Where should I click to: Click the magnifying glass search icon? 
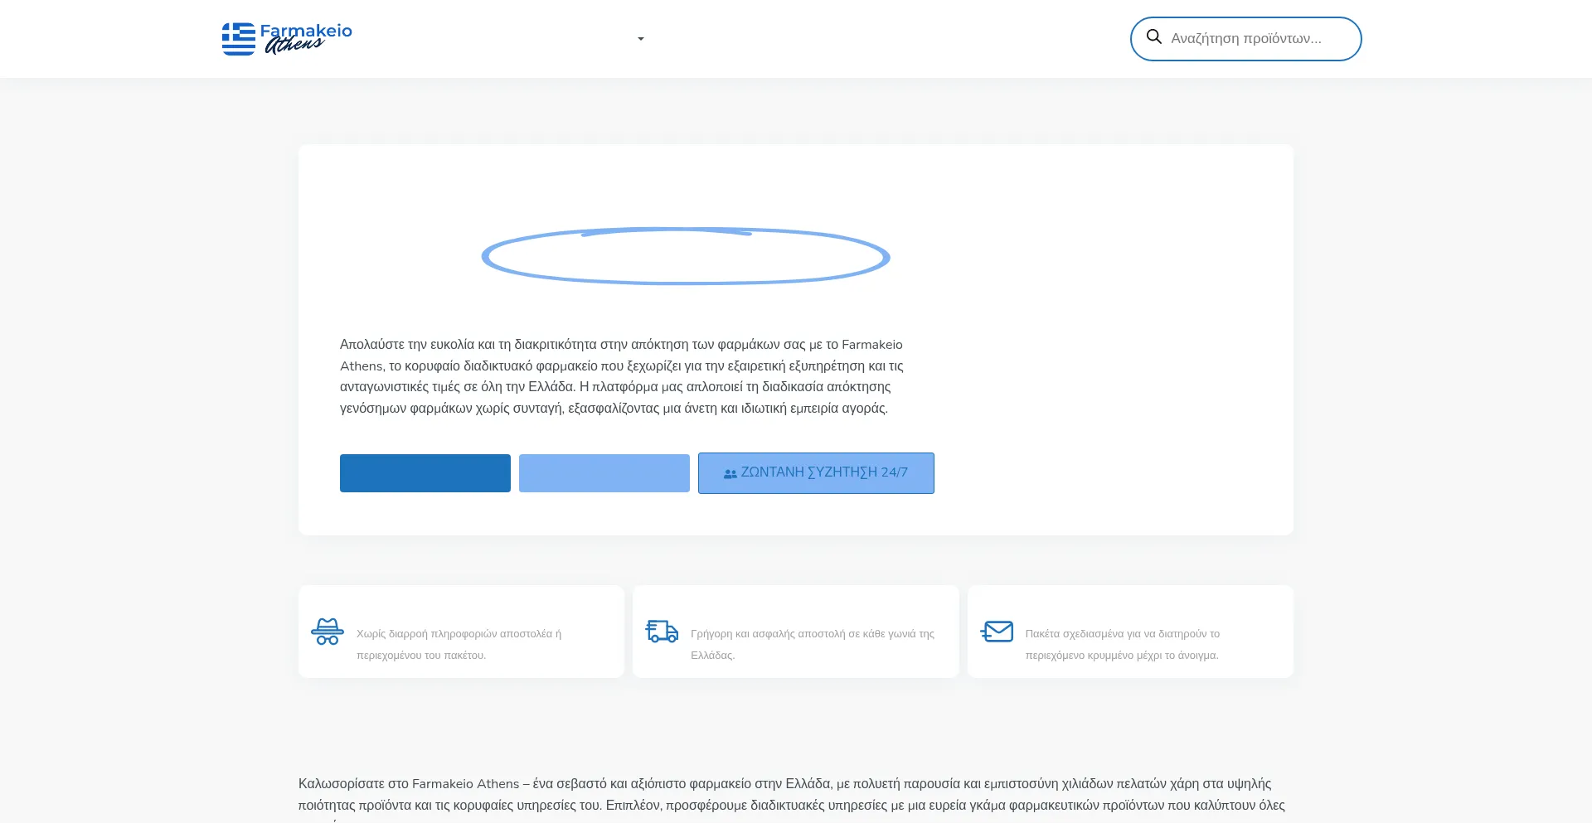pyautogui.click(x=1153, y=37)
